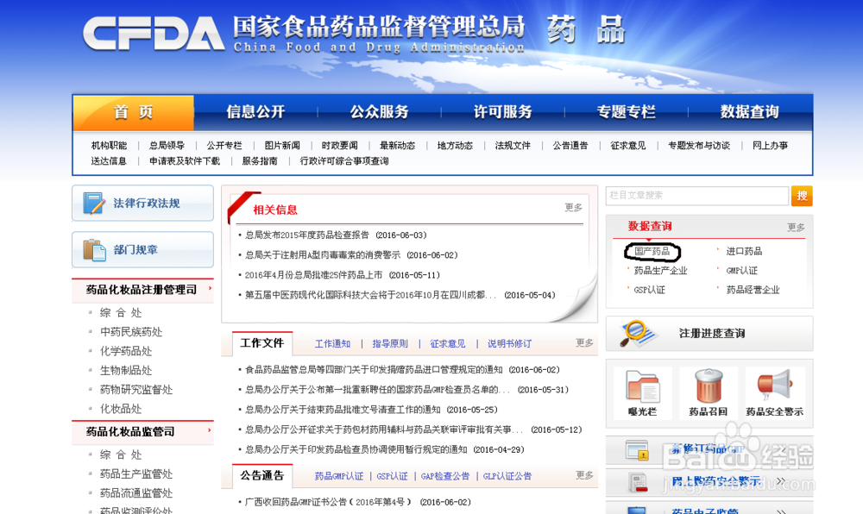The height and width of the screenshot is (514, 863).
Task: Click 更多 in 数据查询 panel
Action: click(796, 227)
